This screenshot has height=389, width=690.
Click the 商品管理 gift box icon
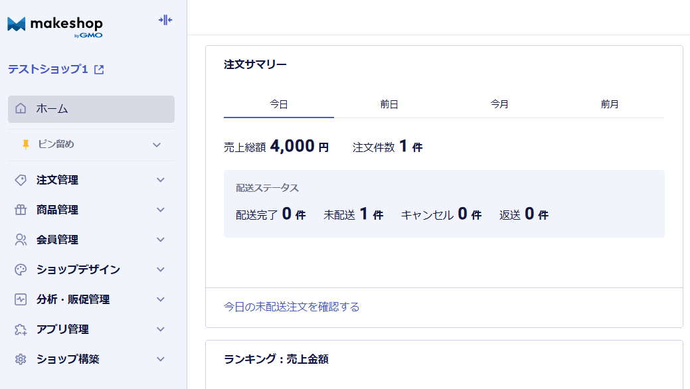point(21,210)
